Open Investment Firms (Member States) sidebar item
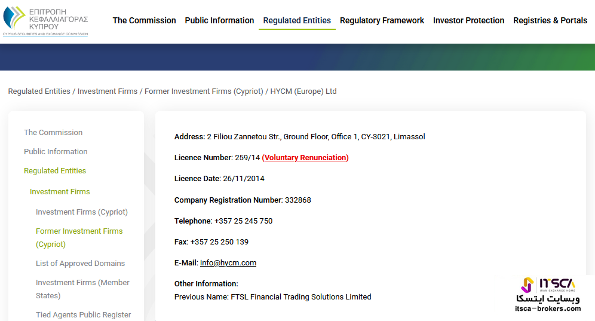 click(x=82, y=289)
